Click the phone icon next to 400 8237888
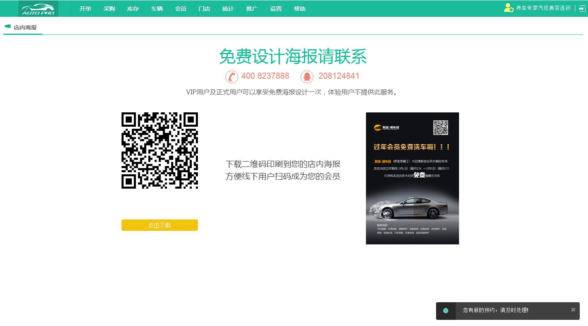This screenshot has width=588, height=326. pos(232,77)
